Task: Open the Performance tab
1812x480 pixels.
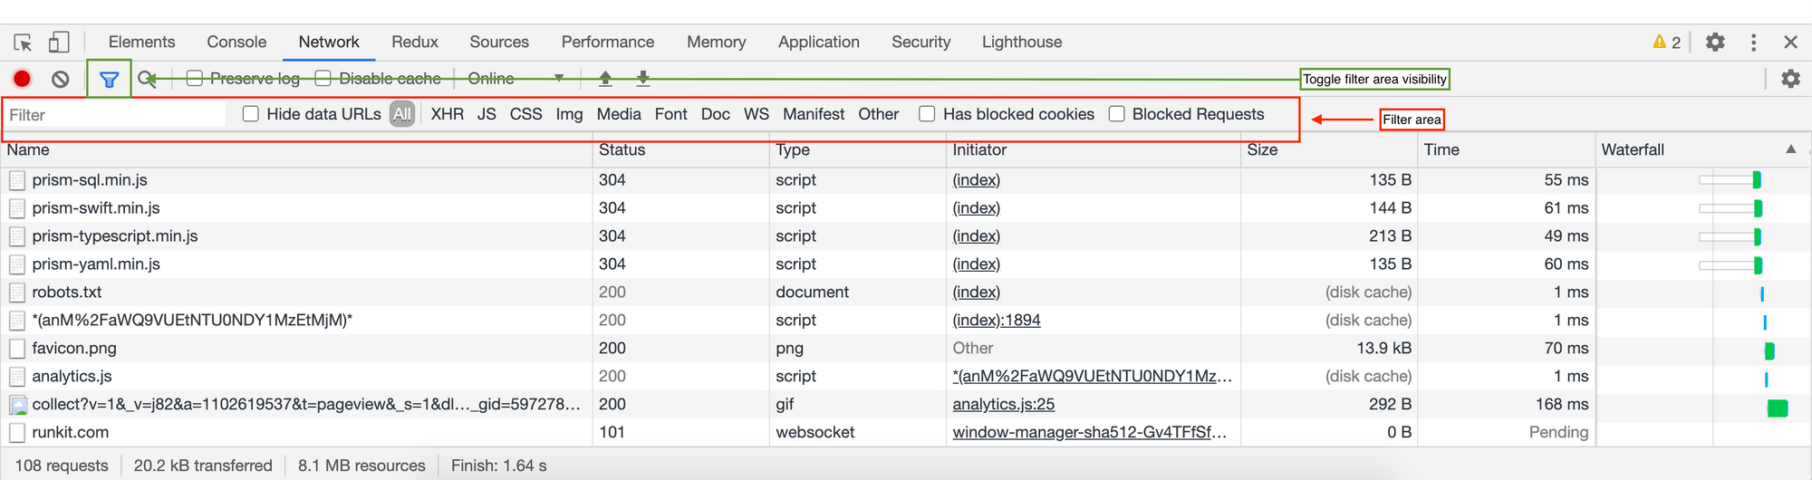Action: tap(607, 42)
